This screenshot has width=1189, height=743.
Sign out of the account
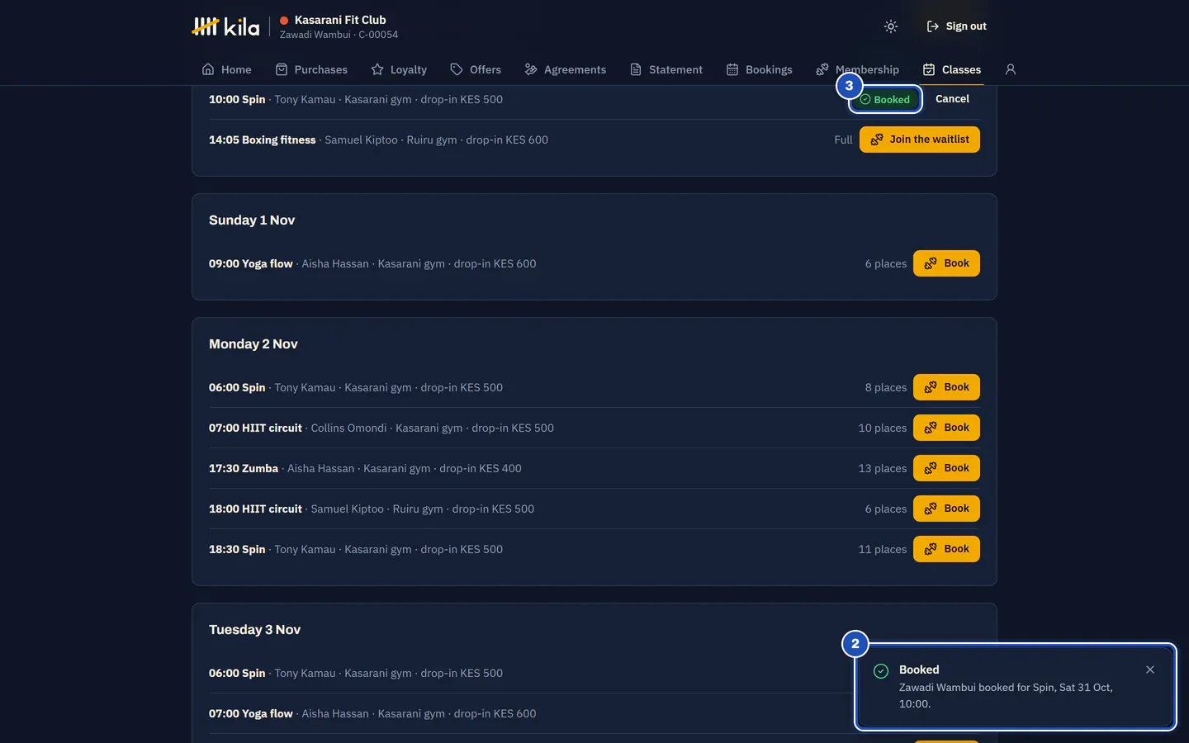tap(956, 26)
